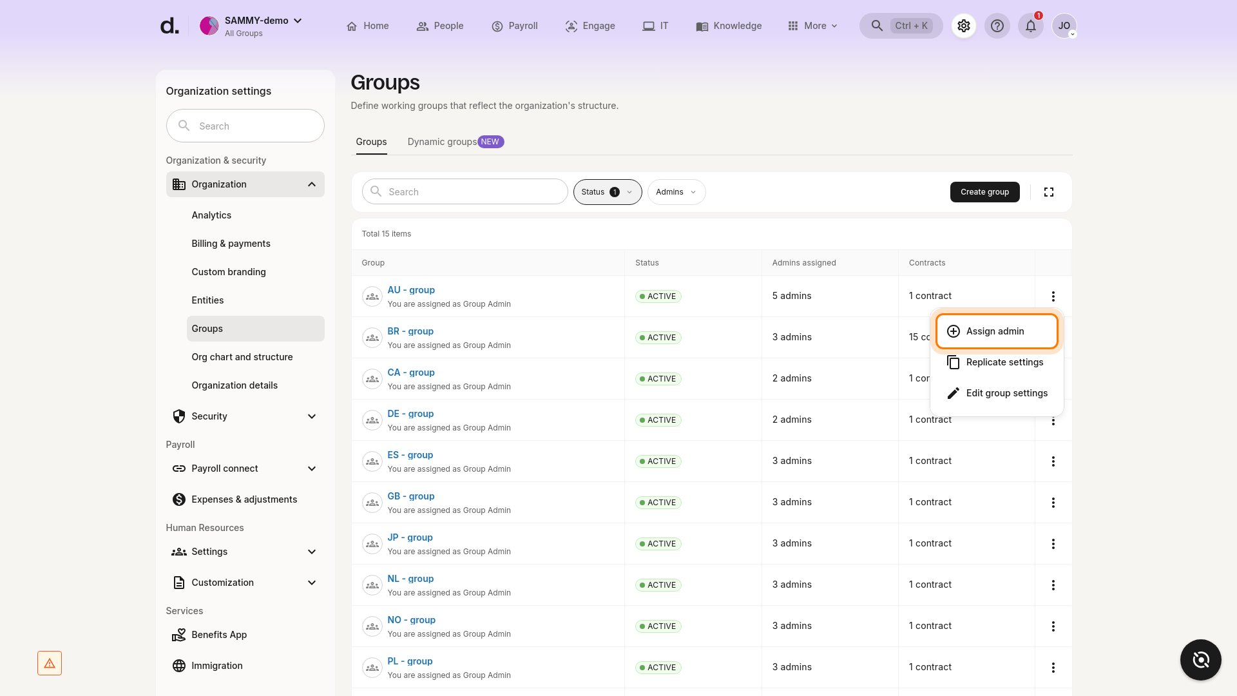This screenshot has height=696, width=1237.
Task: Open settings with the gear icon
Action: (x=963, y=26)
